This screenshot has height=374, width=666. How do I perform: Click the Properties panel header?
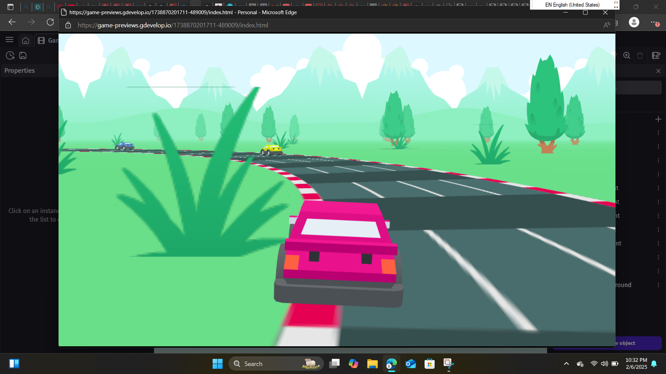point(19,70)
